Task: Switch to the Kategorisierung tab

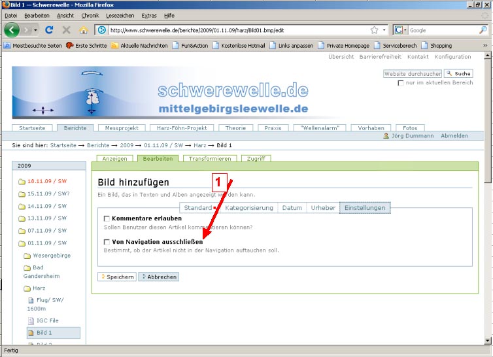Action: pos(248,208)
